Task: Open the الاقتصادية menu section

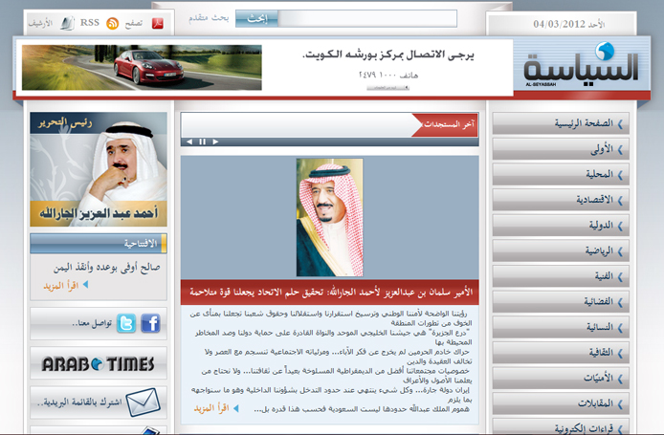Action: click(x=560, y=201)
